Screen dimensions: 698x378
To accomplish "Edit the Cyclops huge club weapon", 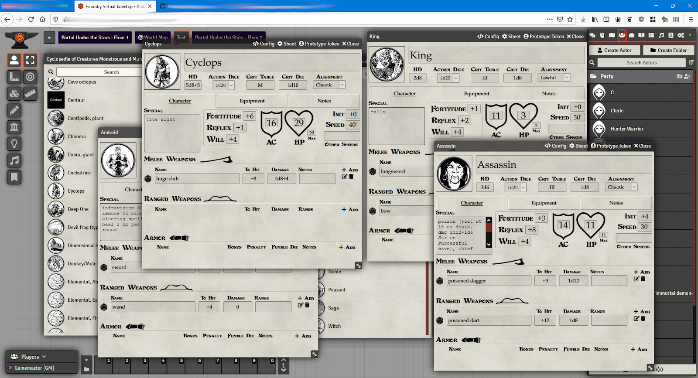I will (x=345, y=177).
